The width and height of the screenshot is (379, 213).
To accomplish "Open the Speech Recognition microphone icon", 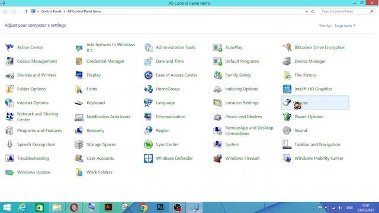I will [x=9, y=144].
